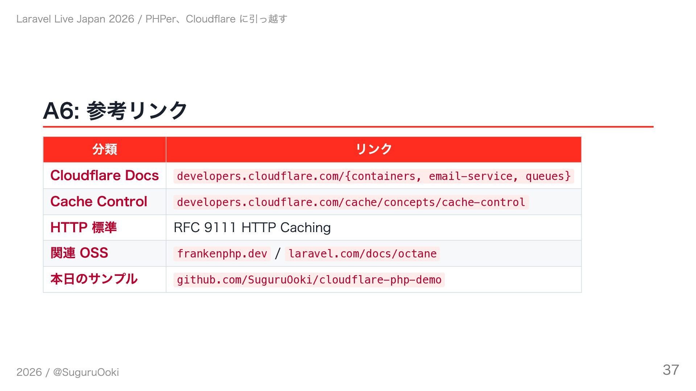The height and width of the screenshot is (391, 696).
Task: Open the laravel.com/docs/octane link
Action: pyautogui.click(x=362, y=254)
